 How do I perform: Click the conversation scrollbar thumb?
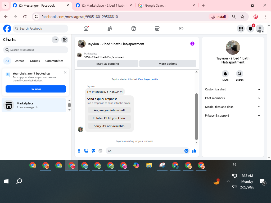(196, 117)
